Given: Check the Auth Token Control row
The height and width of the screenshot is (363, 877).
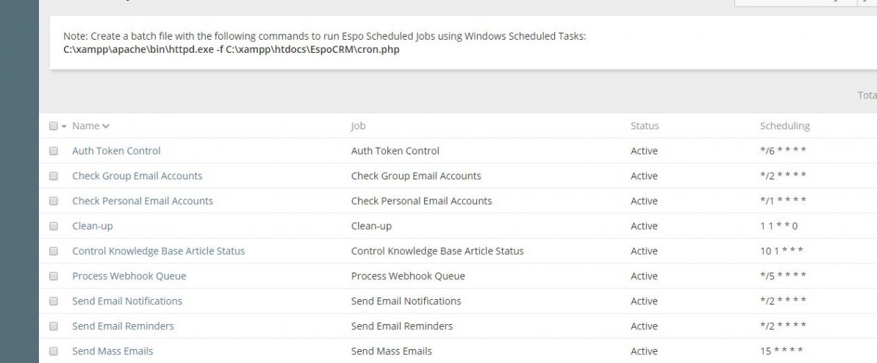Looking at the screenshot, I should (53, 151).
